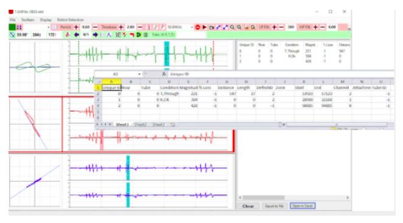Go to next tube with right arrow icon

pyautogui.click(x=95, y=35)
